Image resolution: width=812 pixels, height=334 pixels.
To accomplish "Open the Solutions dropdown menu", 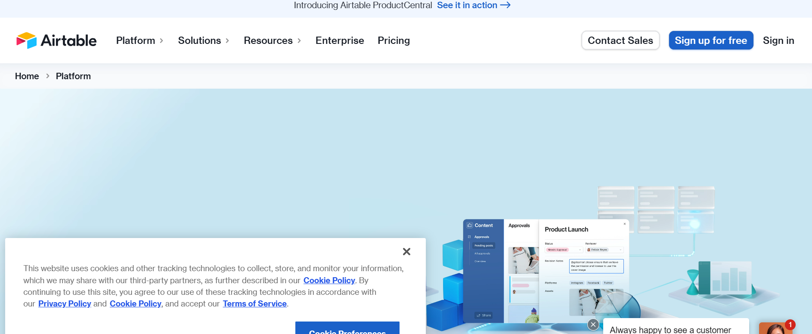I will (x=204, y=40).
